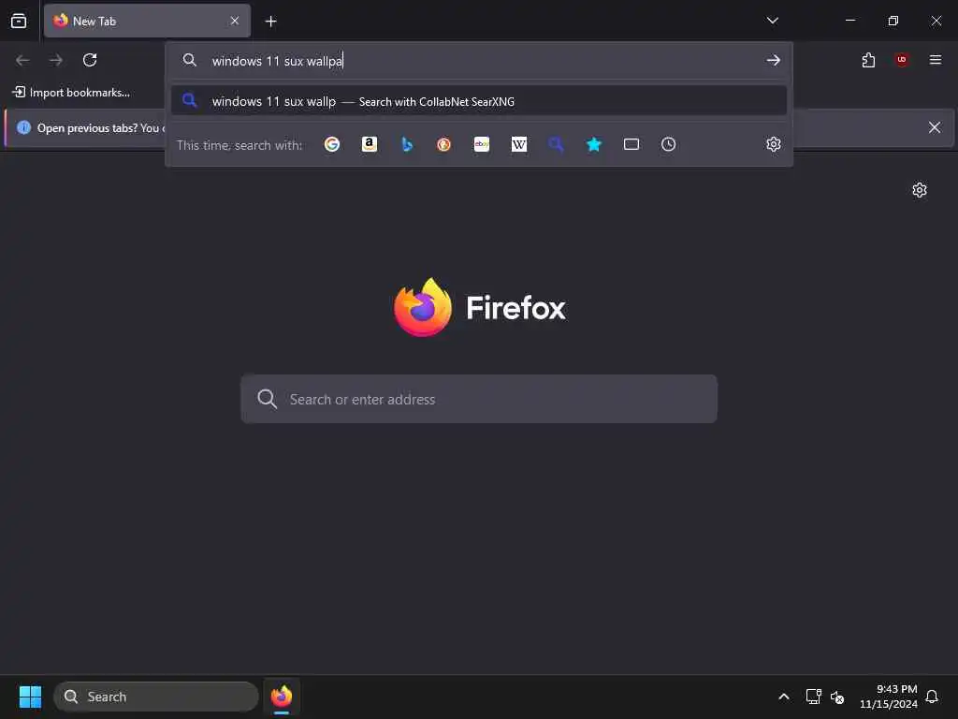958x719 pixels.
Task: Open the Firefox application menu
Action: click(x=936, y=60)
